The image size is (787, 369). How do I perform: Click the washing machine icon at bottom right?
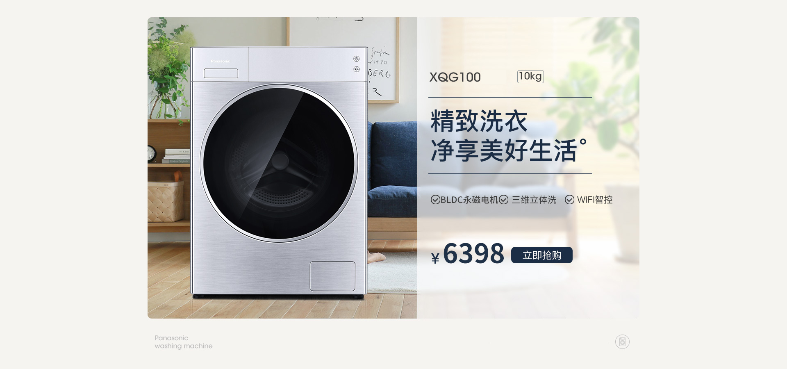tap(622, 342)
